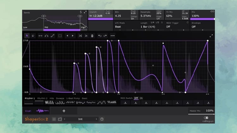Set MIDI Switch to ON

coord(141,98)
